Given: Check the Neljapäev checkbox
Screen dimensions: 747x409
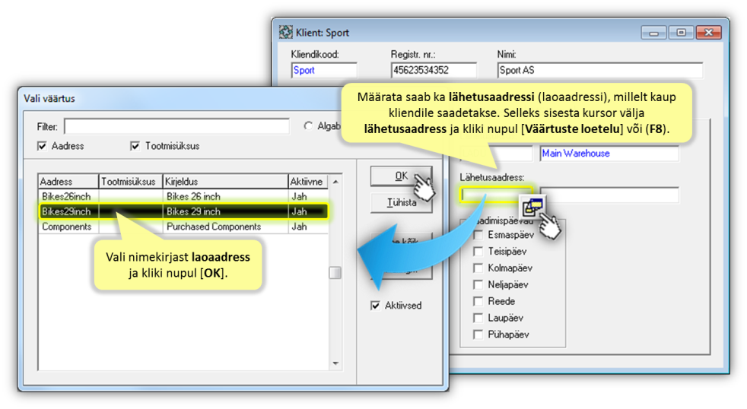Looking at the screenshot, I should tap(478, 285).
